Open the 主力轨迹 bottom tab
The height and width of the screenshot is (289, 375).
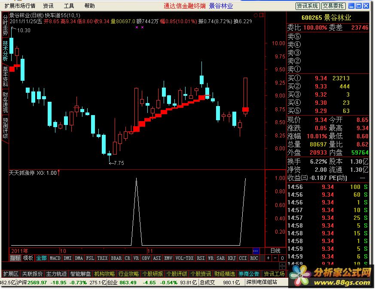[x=56, y=274]
